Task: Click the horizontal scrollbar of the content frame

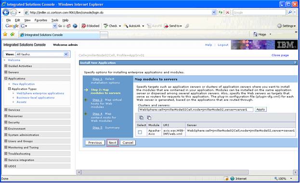Action: (165, 172)
